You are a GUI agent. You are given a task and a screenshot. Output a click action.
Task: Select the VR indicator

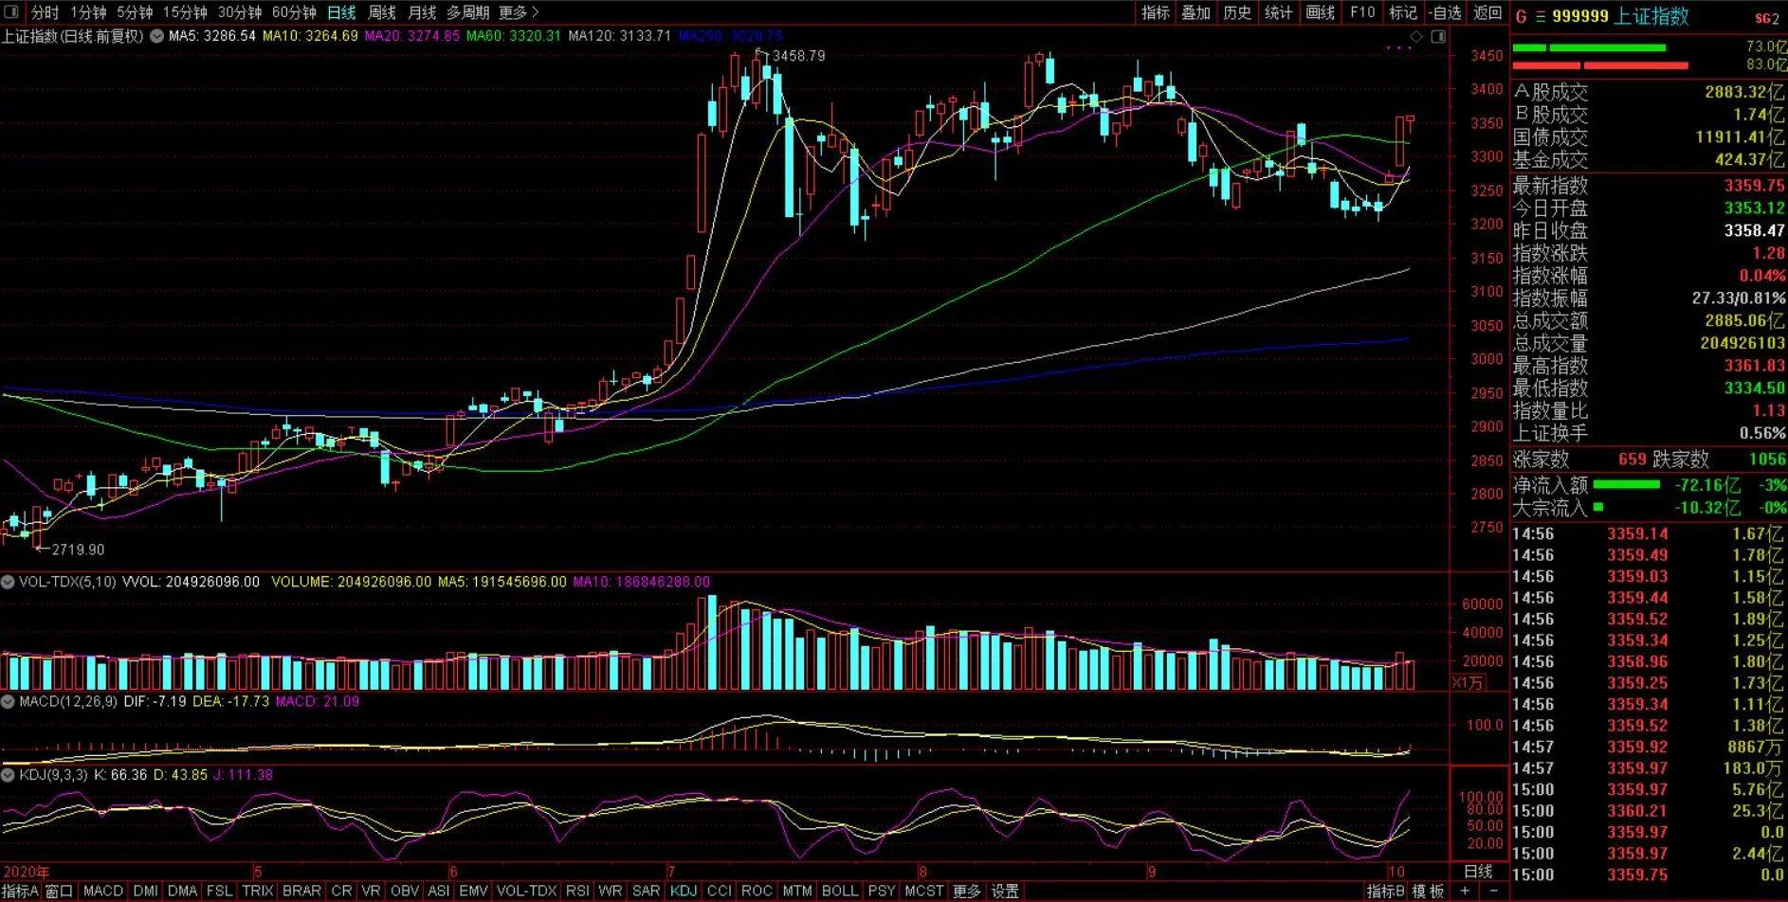(x=371, y=892)
